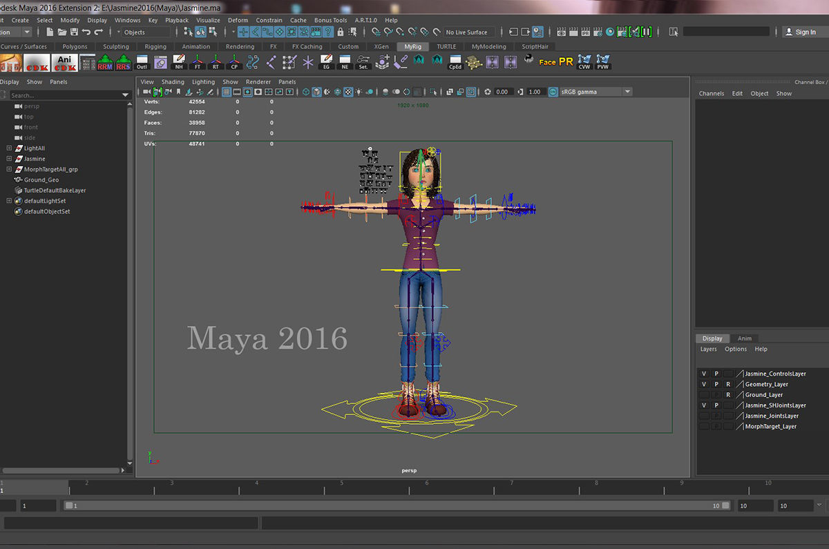Toggle Ground_Layer visibility box
Viewport: 829px width, 549px height.
click(x=704, y=395)
